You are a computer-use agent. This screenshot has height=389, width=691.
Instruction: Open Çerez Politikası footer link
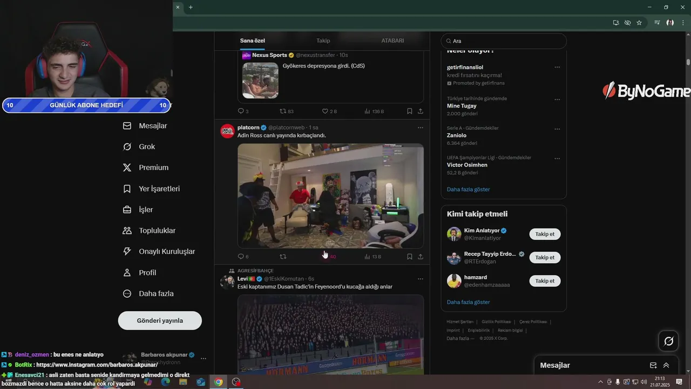tap(533, 322)
